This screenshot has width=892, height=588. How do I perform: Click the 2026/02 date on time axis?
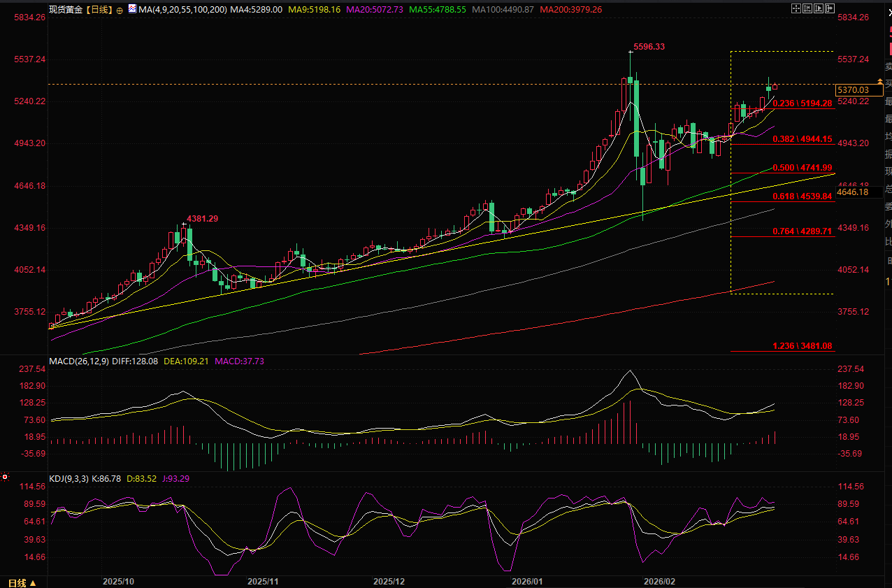click(659, 582)
